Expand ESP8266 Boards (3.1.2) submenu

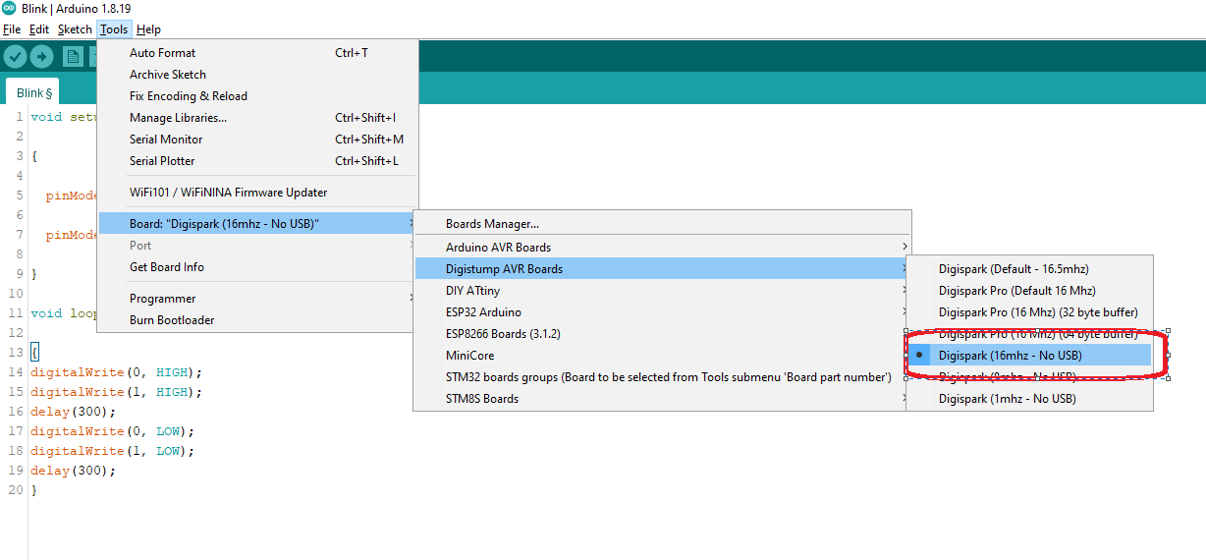click(663, 334)
